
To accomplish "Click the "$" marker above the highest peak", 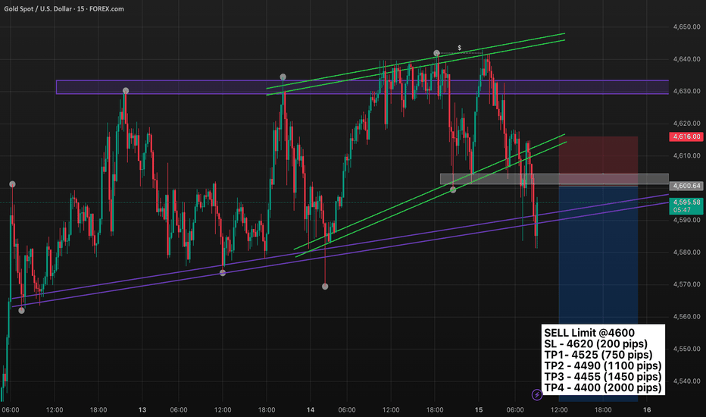I will click(x=459, y=47).
